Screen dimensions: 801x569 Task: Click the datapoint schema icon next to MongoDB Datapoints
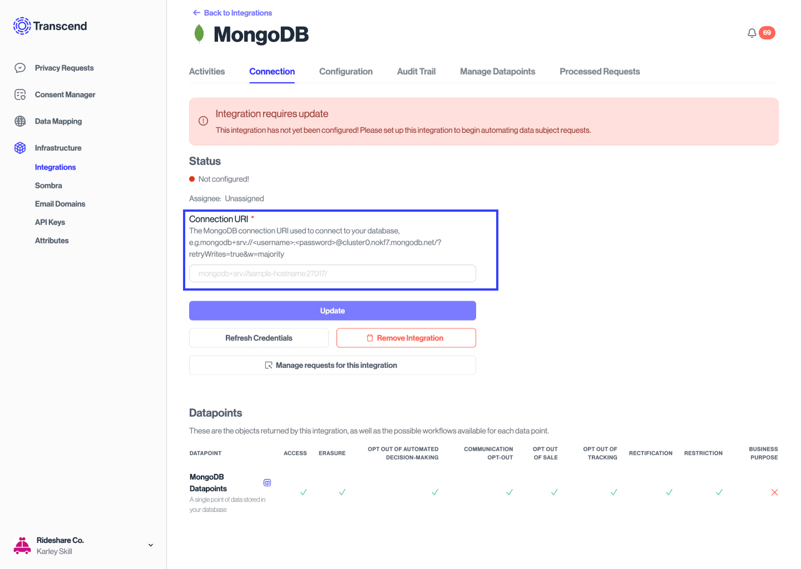point(268,482)
